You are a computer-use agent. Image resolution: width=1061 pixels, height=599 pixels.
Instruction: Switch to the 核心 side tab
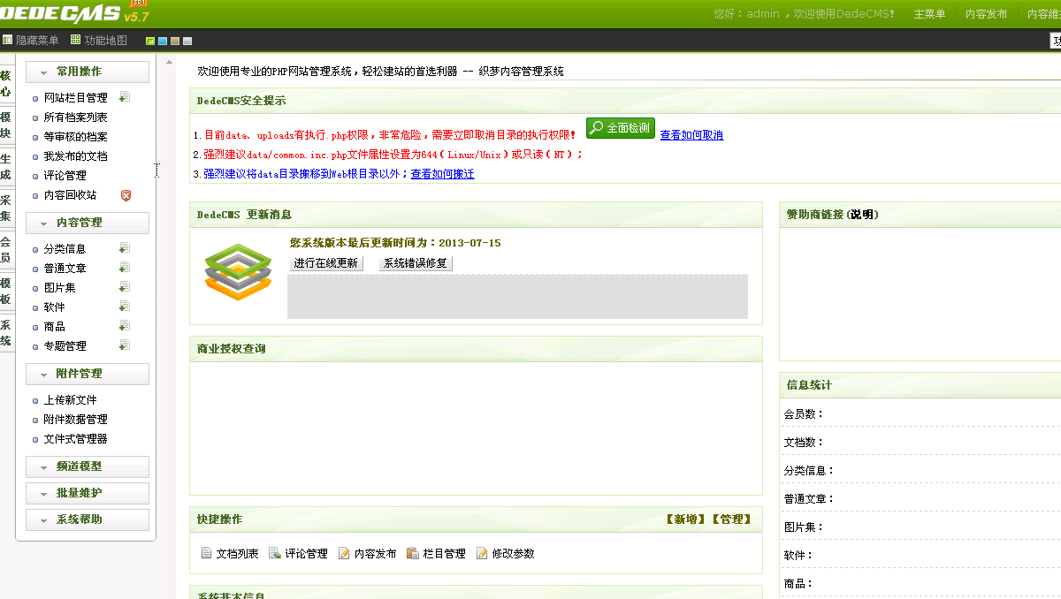pyautogui.click(x=6, y=84)
